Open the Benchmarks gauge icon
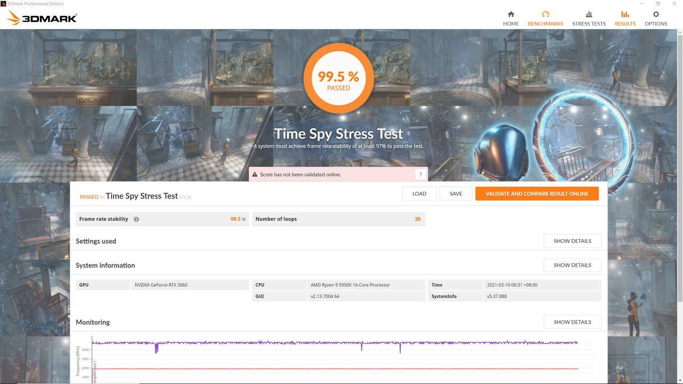This screenshot has width=683, height=384. click(x=545, y=14)
